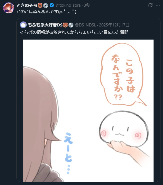Click the @DS_NDSL handle
163x185 pixels.
(85, 25)
